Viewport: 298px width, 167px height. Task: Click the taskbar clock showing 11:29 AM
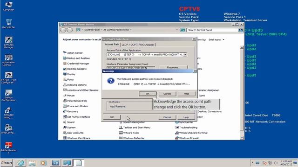[286, 163]
